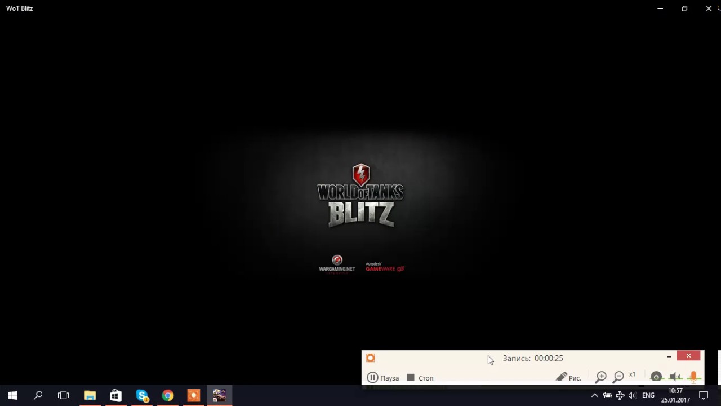Expand hidden system tray icons chevron
Screen dimensions: 721x406
point(594,396)
